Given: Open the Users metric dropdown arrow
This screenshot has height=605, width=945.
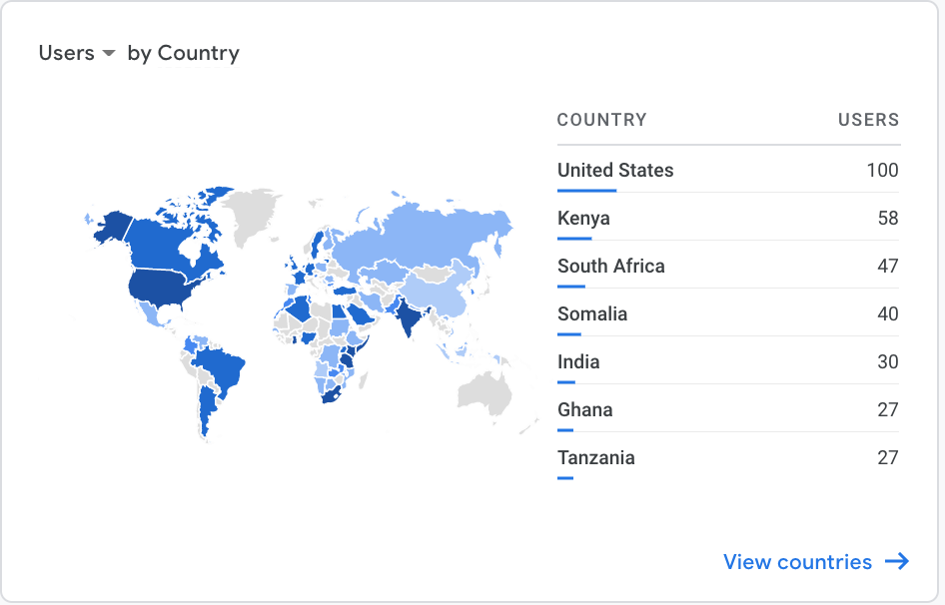Looking at the screenshot, I should tap(109, 54).
